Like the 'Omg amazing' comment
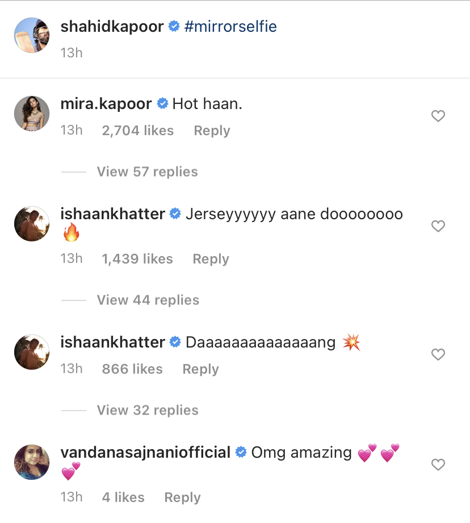Viewport: 470px width, 523px height. [x=438, y=465]
